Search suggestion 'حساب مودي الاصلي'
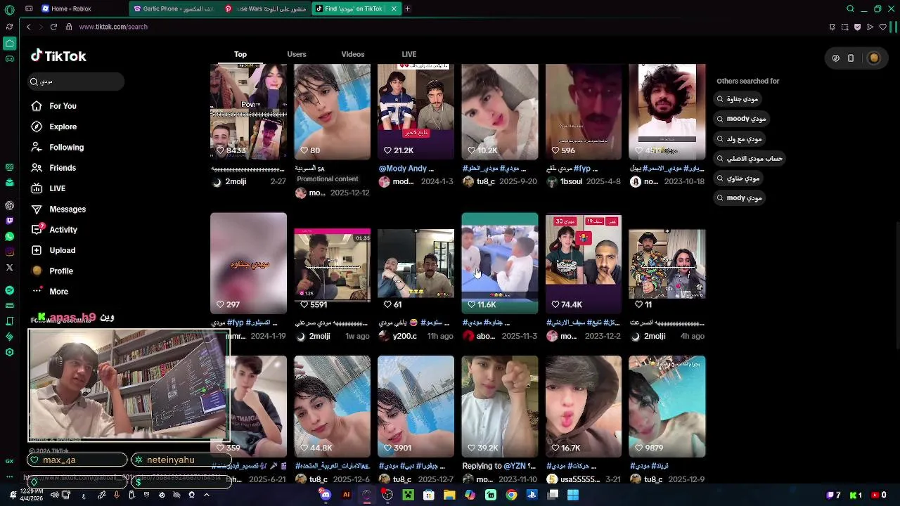This screenshot has width=900, height=506. [750, 159]
